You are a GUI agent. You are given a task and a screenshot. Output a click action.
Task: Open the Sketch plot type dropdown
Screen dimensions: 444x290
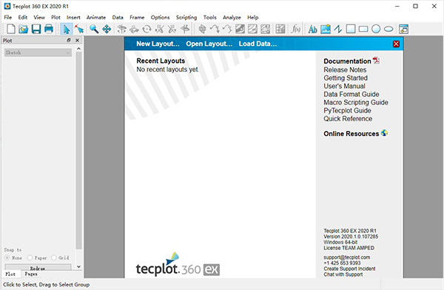point(38,53)
